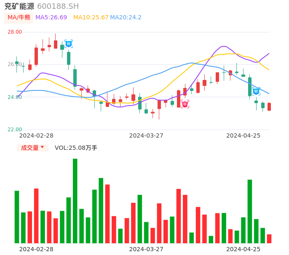This screenshot has height=255, width=289.
Task: Click the 2024-04-25 date under the volume chart
Action: 243,249
